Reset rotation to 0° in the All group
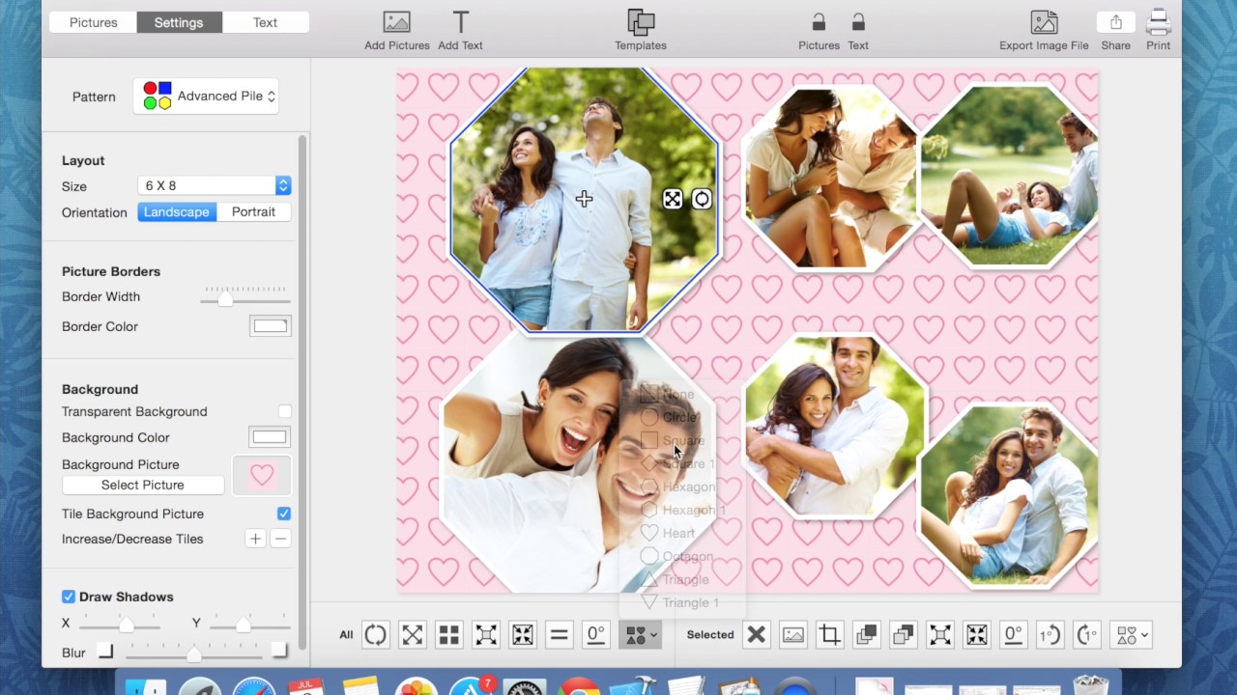This screenshot has width=1237, height=695. (595, 634)
